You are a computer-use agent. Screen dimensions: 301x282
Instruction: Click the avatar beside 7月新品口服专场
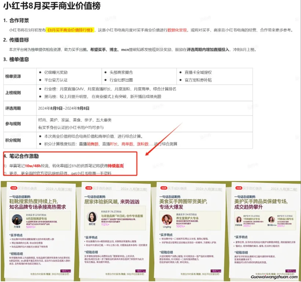pos(271,220)
